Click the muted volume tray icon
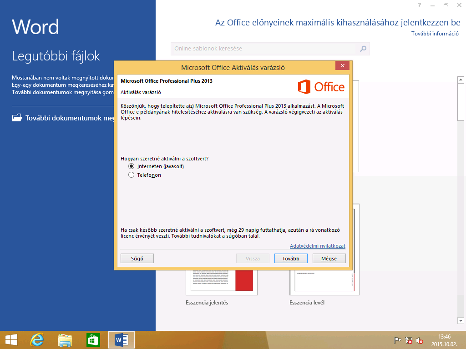This screenshot has height=349, width=466. coord(419,340)
